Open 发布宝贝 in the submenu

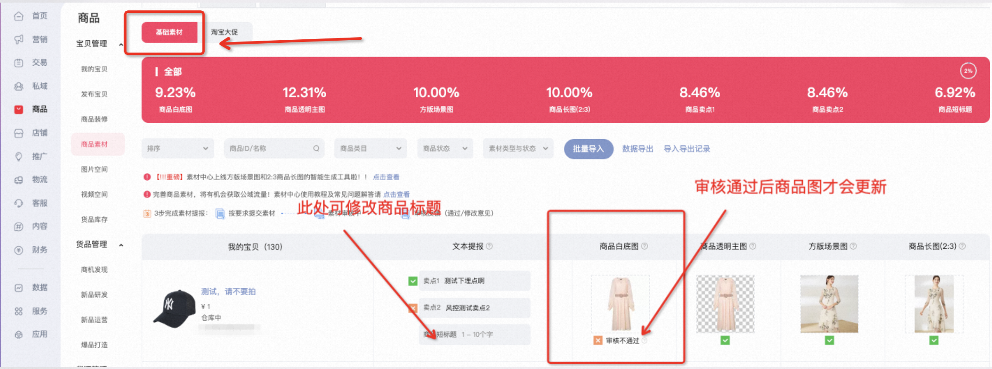tap(94, 94)
